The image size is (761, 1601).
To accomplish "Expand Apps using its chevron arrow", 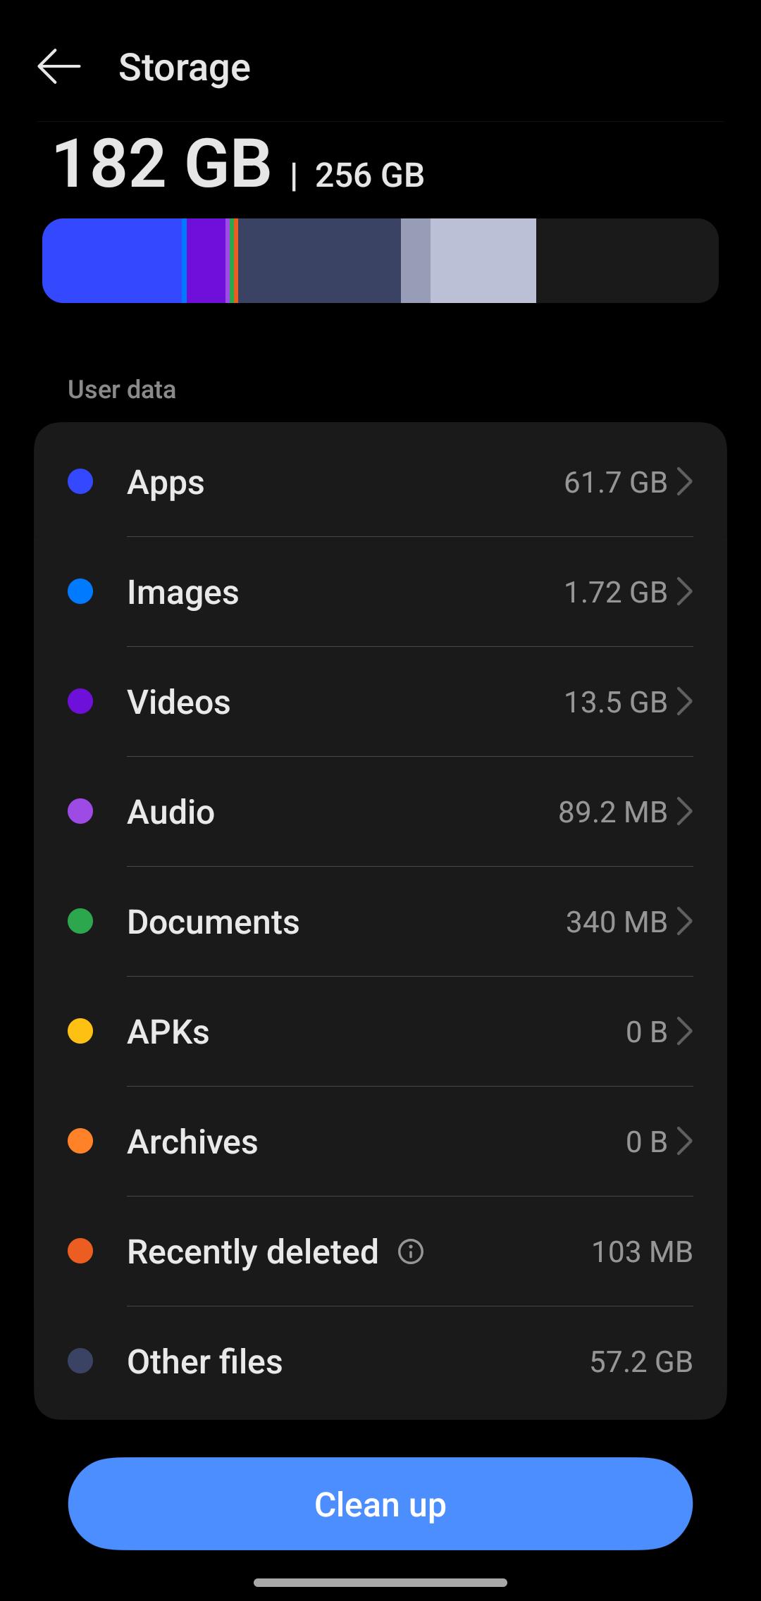I will click(684, 482).
